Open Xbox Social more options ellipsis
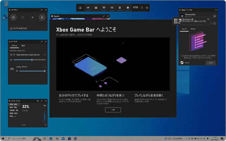This screenshot has height=141, width=226. [215, 23]
